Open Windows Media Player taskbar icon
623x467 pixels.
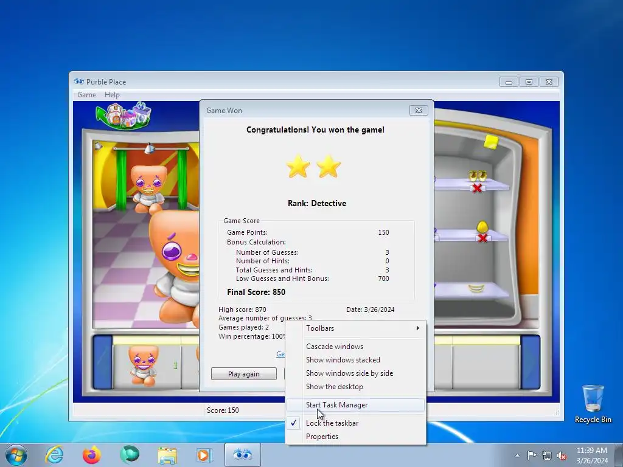[204, 455]
